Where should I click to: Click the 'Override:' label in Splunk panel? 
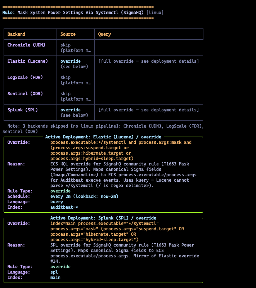19,223
